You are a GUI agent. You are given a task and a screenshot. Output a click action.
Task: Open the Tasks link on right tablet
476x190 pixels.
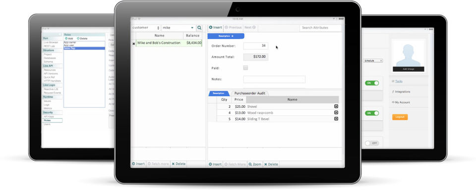pyautogui.click(x=399, y=81)
